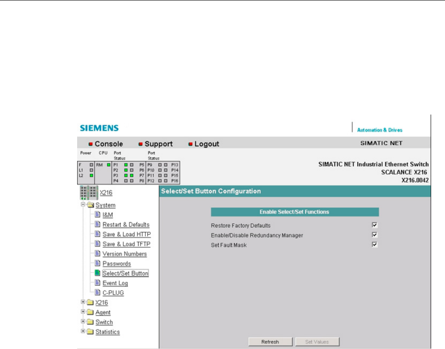The height and width of the screenshot is (349, 445).
Task: Click the SIEMENS logo
Action: (x=99, y=128)
